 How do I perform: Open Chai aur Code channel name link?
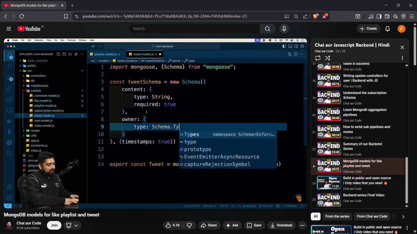[x=29, y=223]
